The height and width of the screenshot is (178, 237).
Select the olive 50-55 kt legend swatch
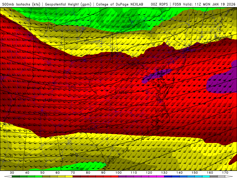point(46,177)
